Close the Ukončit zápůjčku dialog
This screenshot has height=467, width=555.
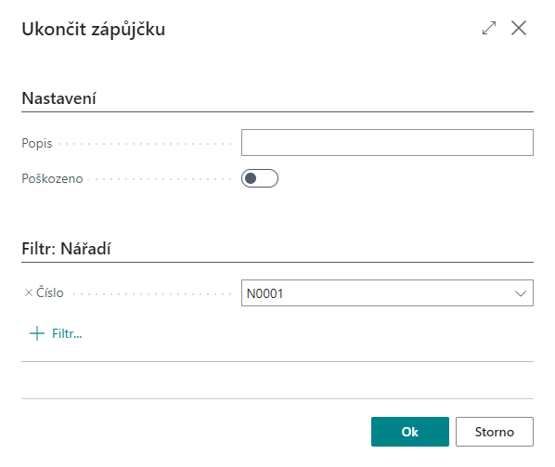pos(519,28)
